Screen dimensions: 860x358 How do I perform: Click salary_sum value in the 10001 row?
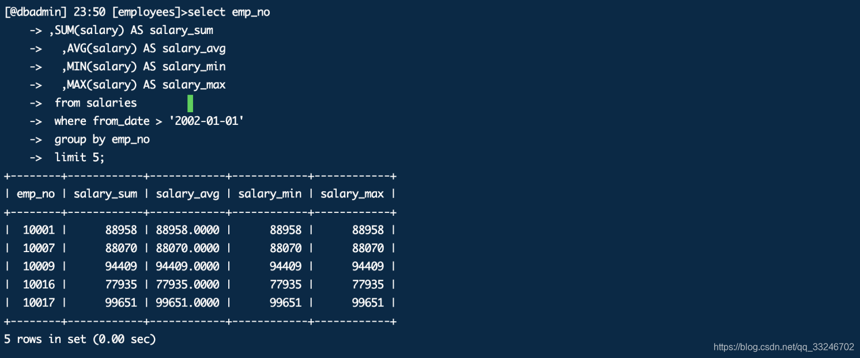[121, 230]
